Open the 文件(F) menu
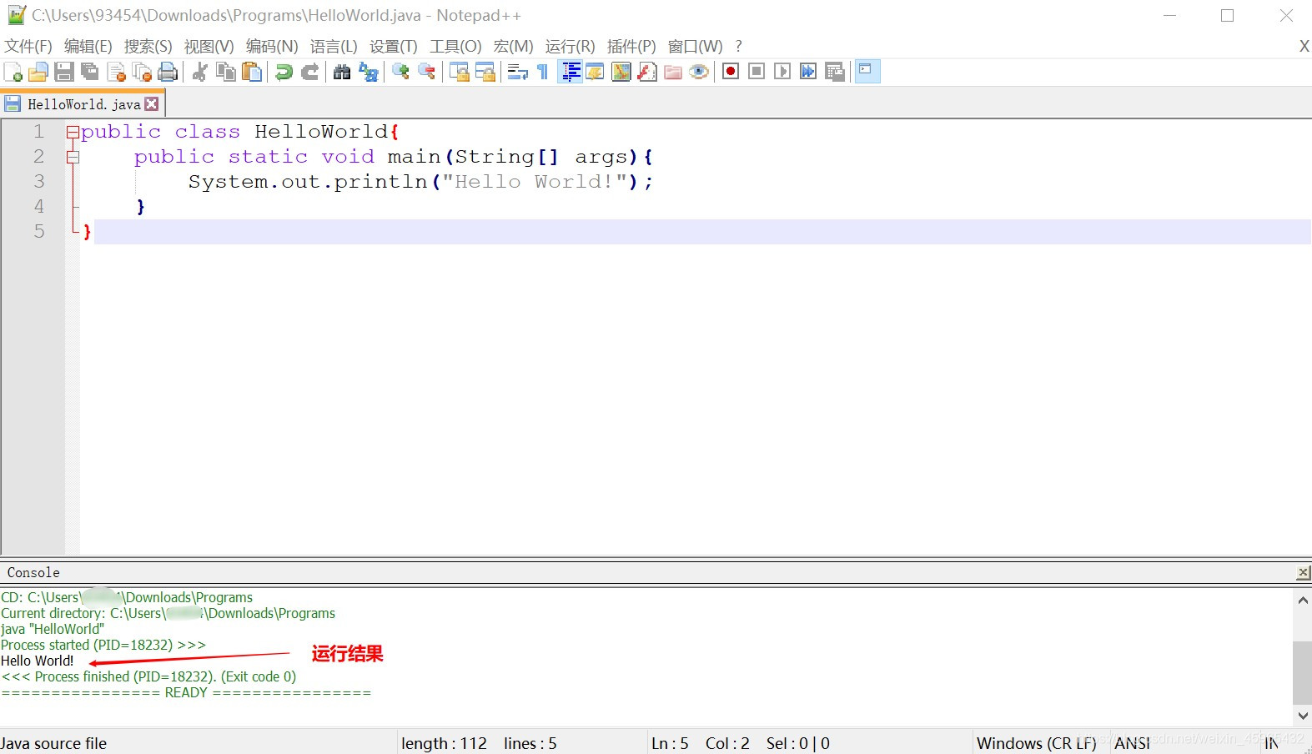The height and width of the screenshot is (754, 1312). tap(28, 46)
